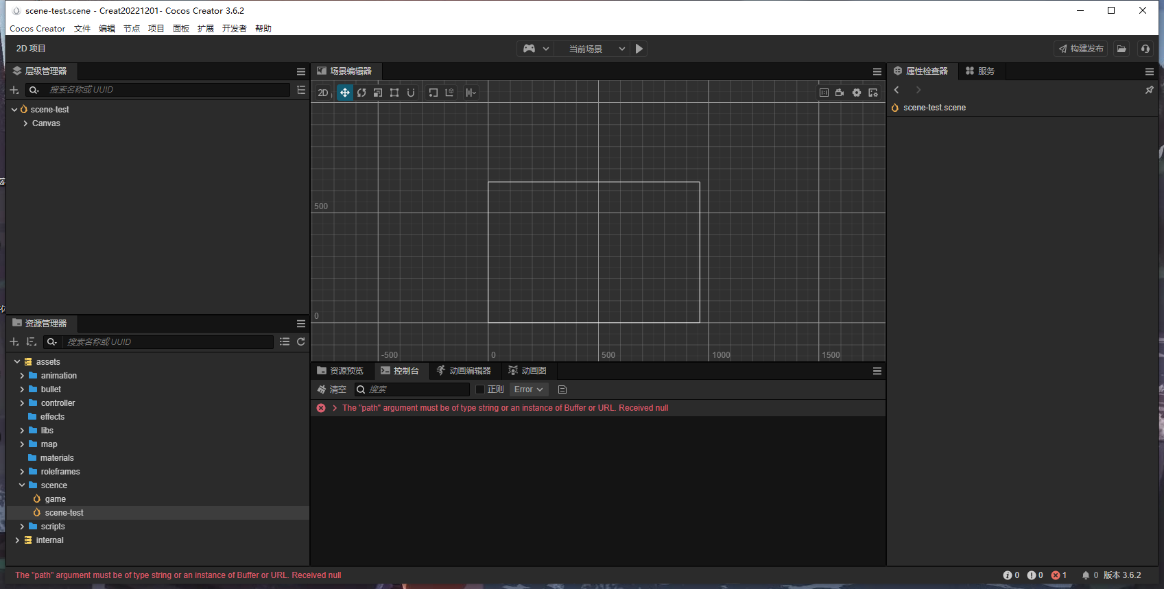Viewport: 1164px width, 589px height.
Task: Expand the console error message details
Action: tap(335, 408)
